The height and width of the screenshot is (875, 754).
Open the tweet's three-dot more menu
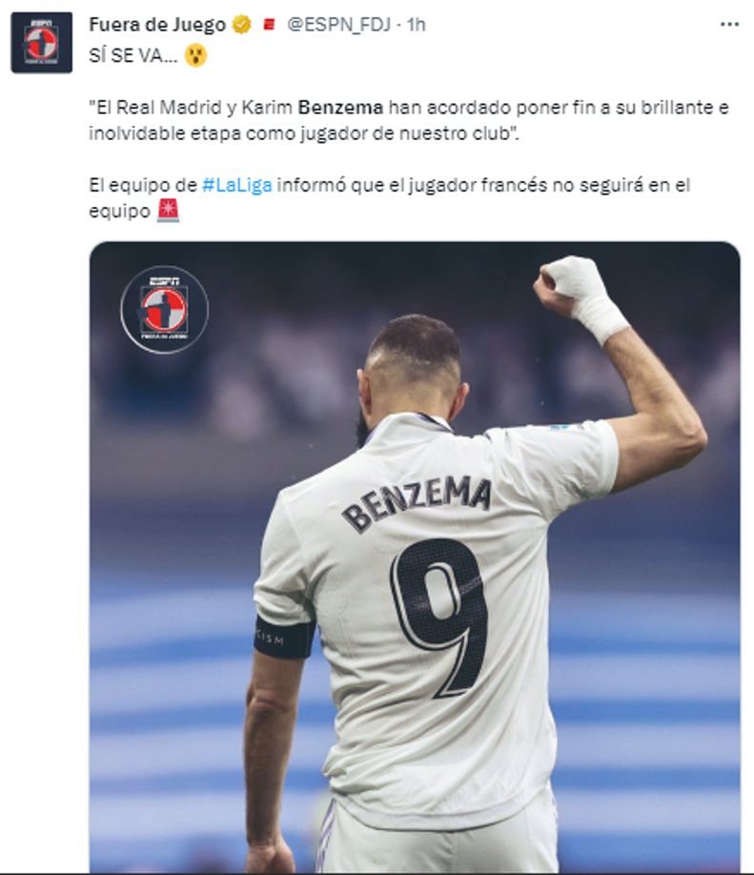click(x=729, y=24)
